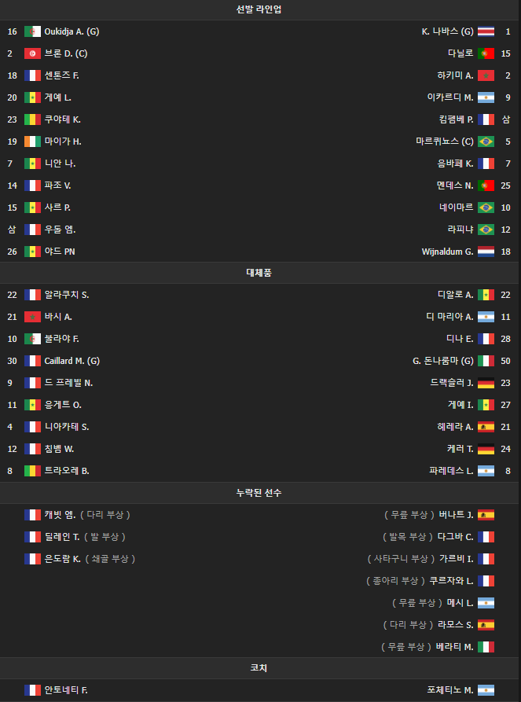Click the Netherlands flag beside Wijnaldum G.
Viewport: 521px width, 702px height.
point(486,252)
